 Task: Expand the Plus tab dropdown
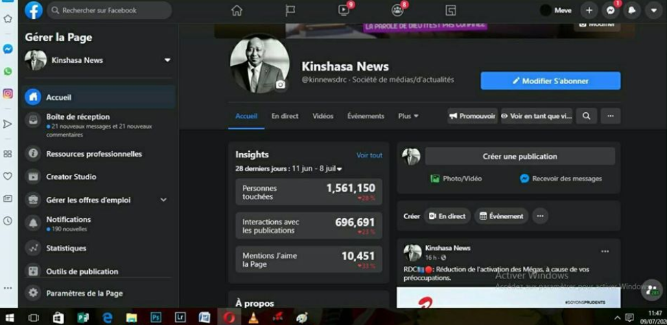click(408, 116)
